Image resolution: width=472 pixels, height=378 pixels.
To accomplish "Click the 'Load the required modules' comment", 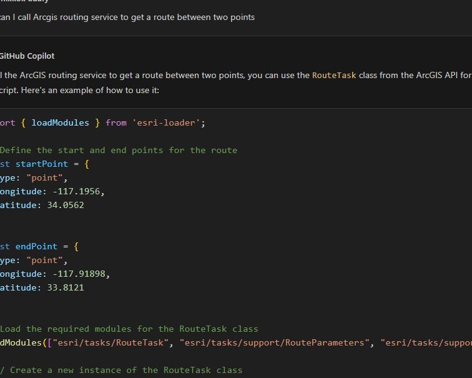I will pos(129,329).
